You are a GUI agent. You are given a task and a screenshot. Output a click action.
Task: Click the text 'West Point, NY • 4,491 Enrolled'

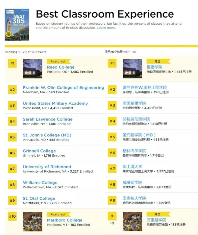48,108
